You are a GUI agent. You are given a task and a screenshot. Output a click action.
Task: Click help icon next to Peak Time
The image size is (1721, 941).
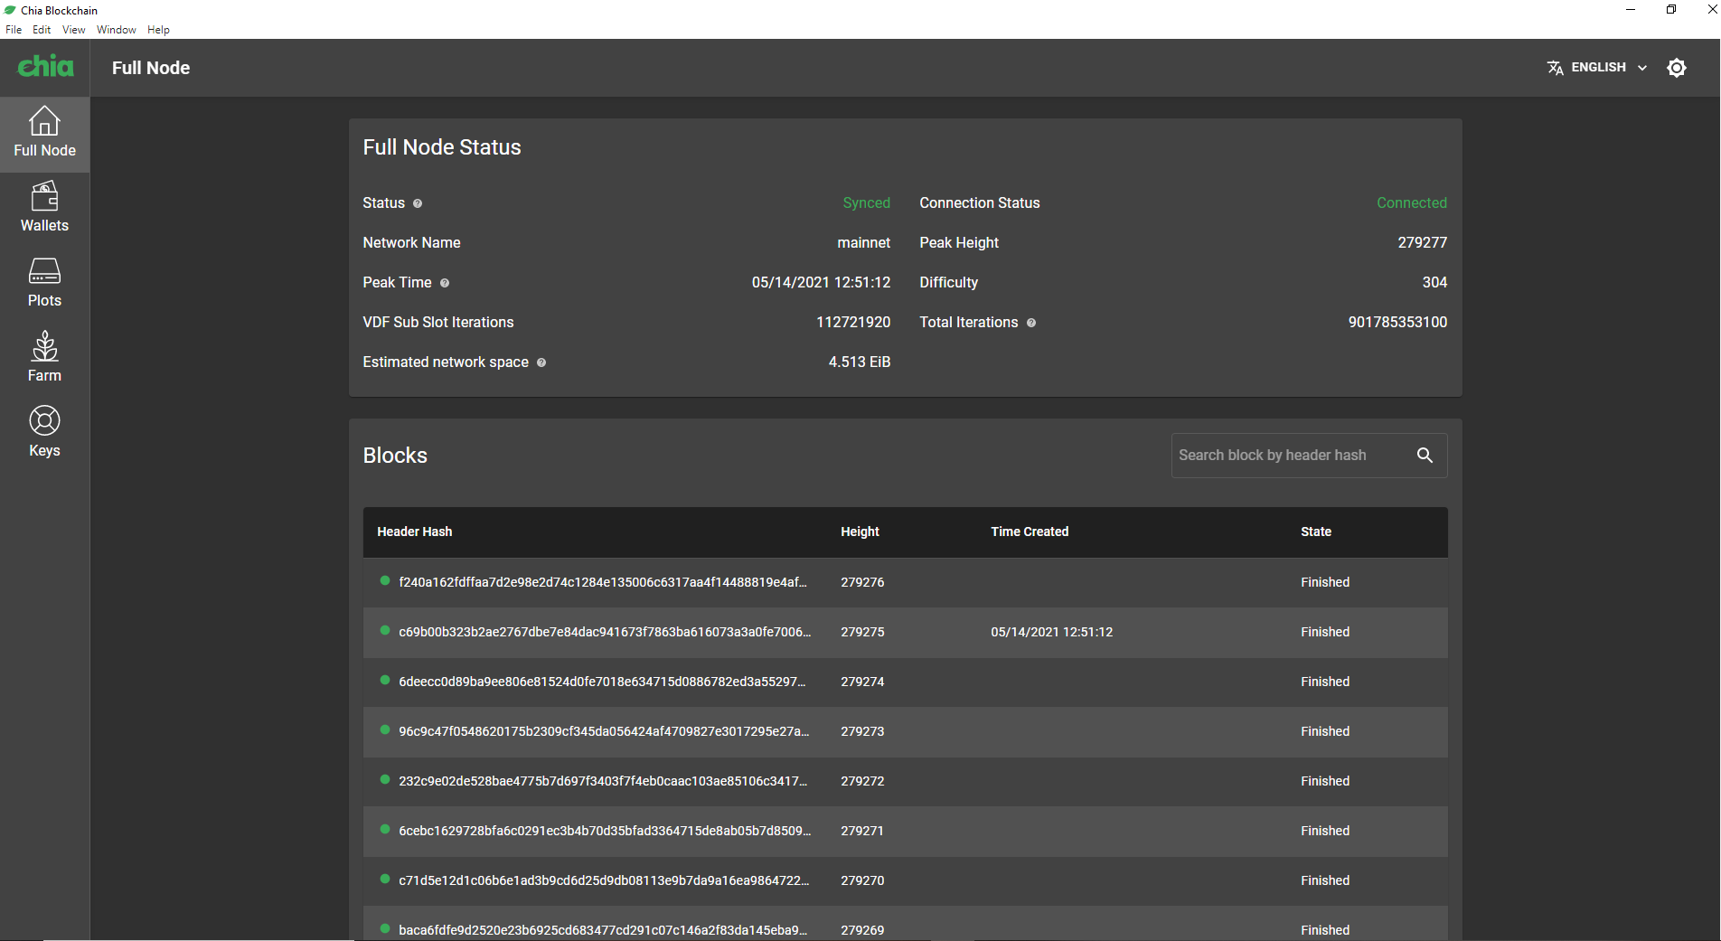pos(445,283)
